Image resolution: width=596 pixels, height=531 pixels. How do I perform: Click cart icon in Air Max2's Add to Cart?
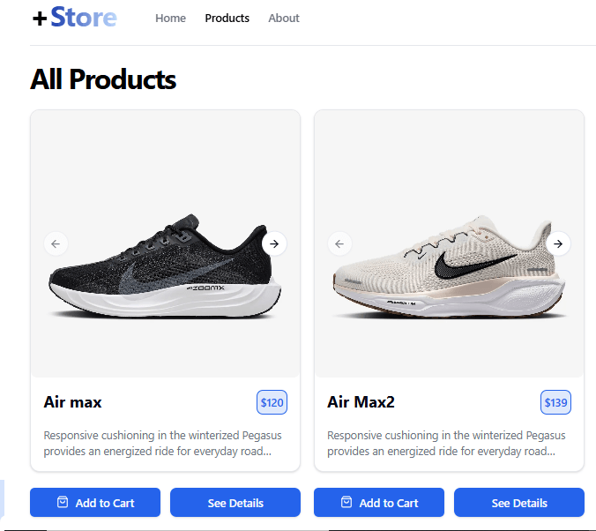[346, 503]
